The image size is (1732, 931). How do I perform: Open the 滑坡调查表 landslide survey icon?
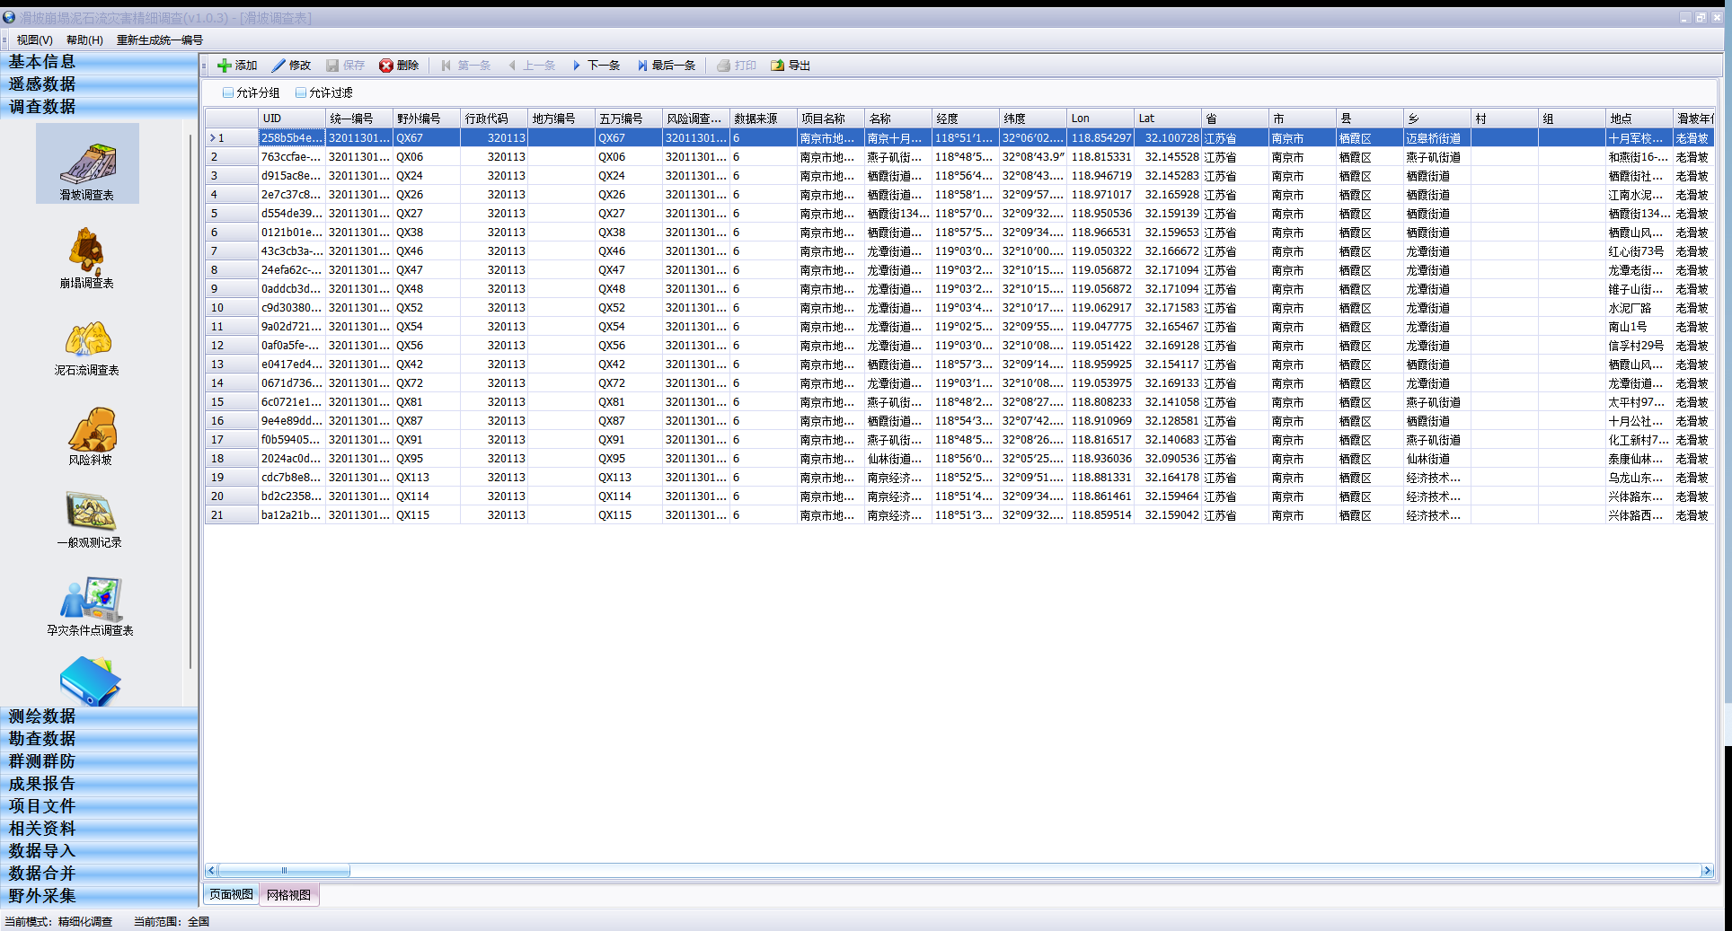click(x=87, y=165)
